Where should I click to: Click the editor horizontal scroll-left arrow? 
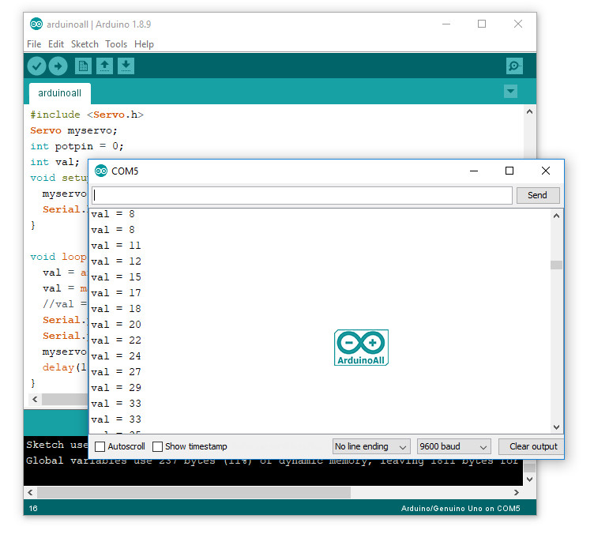click(x=35, y=399)
